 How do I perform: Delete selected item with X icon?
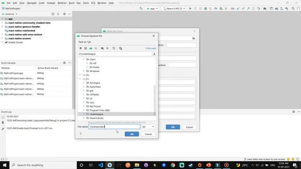pyautogui.click(x=108, y=48)
